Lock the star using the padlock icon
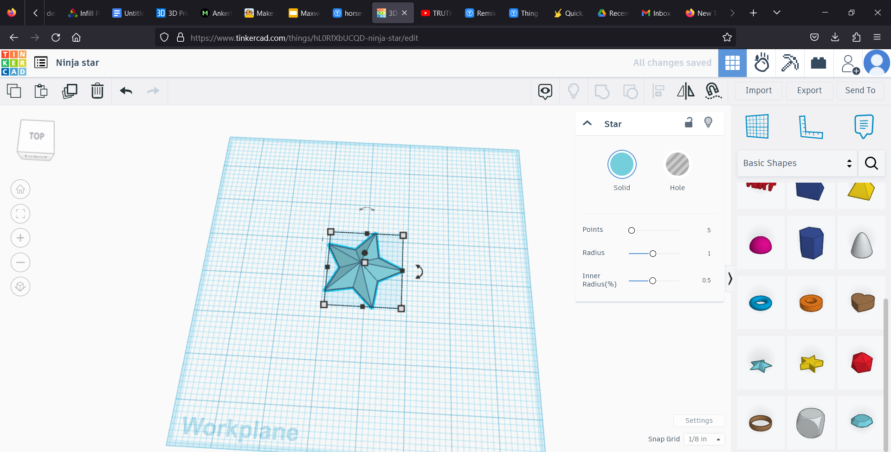The height and width of the screenshot is (452, 891). point(689,122)
